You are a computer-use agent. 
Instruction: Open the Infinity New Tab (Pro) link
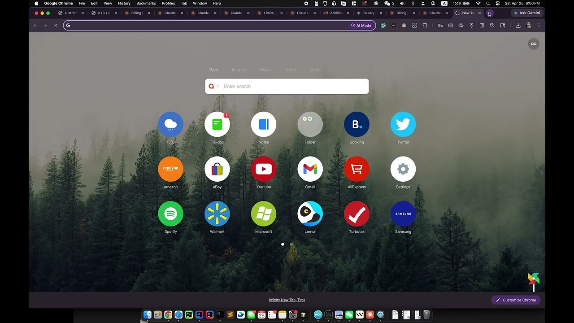(287, 300)
